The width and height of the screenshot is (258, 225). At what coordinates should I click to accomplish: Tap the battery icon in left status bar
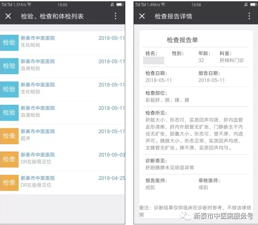tap(120, 4)
